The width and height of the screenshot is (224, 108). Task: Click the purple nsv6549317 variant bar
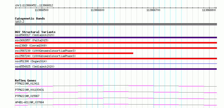pyautogui.click(x=116, y=37)
